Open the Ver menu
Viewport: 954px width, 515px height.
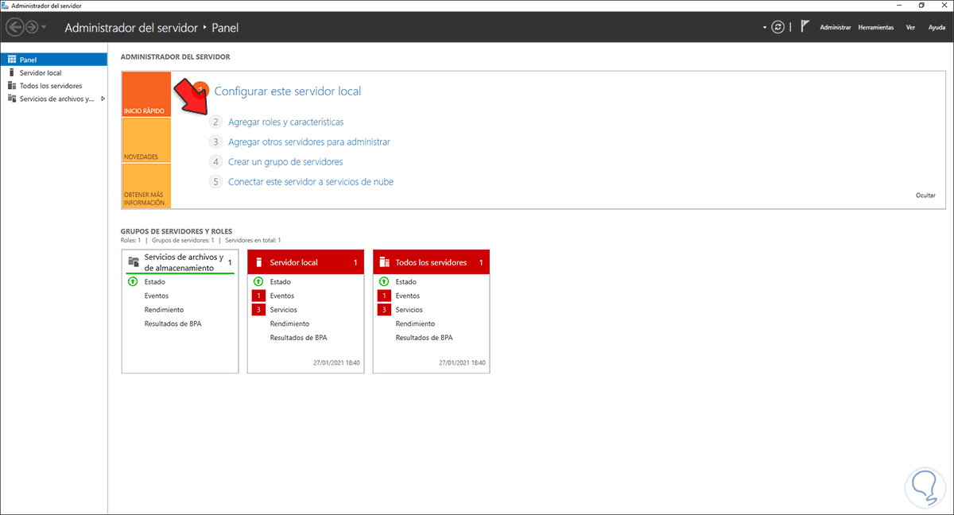910,27
